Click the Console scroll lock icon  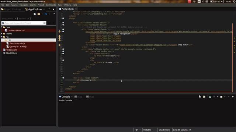[204, 97]
